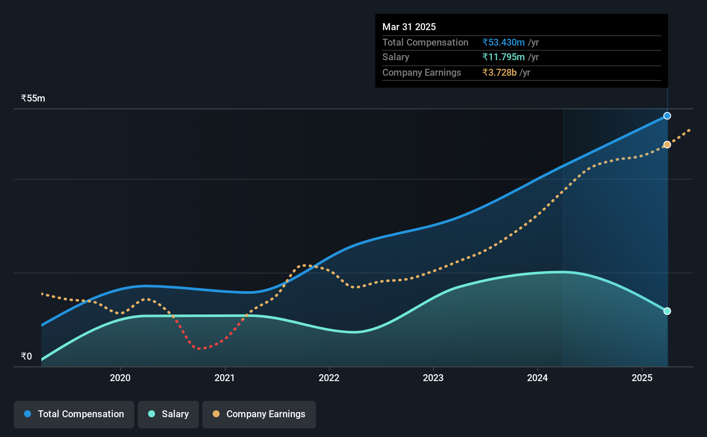
Task: Click the teal Salary data point
Action: pyautogui.click(x=667, y=311)
